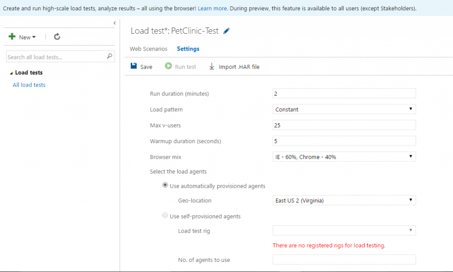This screenshot has width=453, height=272.
Task: Click the Search all load tests box
Action: click(60, 57)
